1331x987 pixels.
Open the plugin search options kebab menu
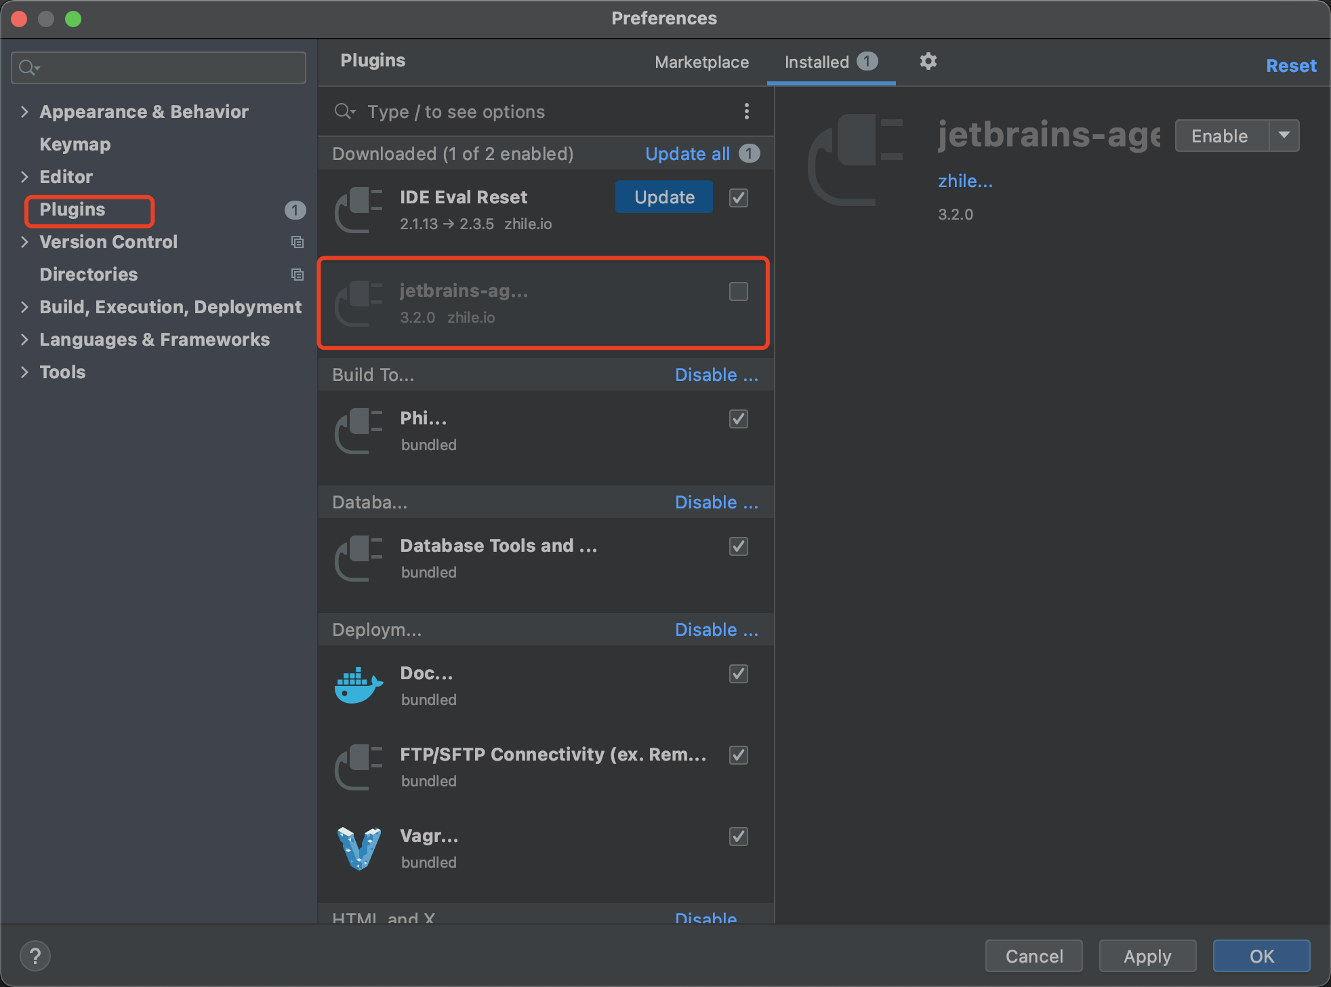click(x=746, y=111)
